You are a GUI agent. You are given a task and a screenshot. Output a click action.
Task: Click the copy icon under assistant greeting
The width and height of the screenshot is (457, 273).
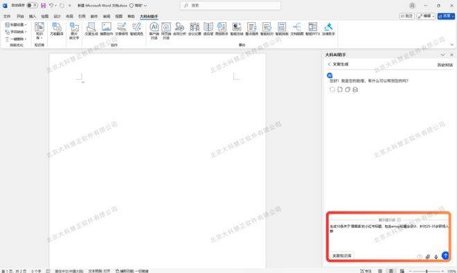point(348,89)
